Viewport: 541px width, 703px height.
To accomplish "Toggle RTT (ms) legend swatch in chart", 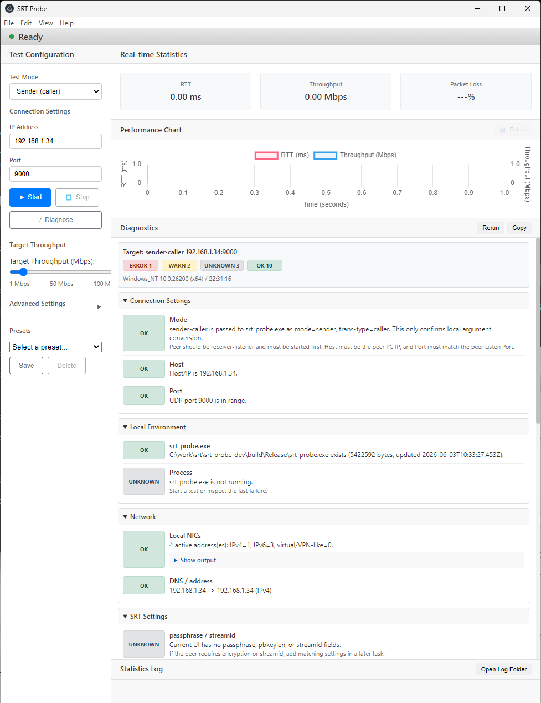I will click(266, 155).
